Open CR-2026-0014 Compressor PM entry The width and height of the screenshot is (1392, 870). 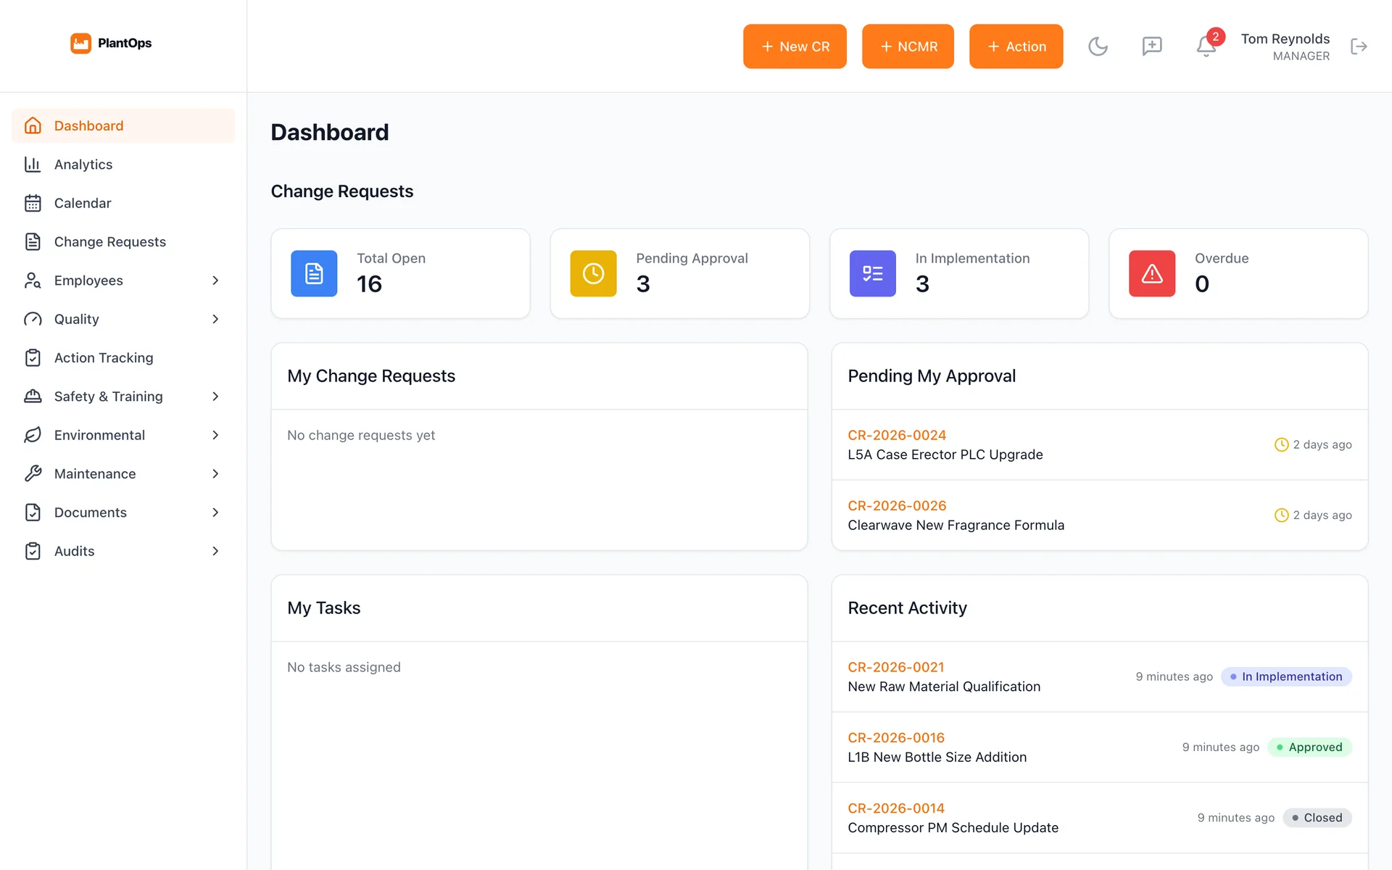896,808
